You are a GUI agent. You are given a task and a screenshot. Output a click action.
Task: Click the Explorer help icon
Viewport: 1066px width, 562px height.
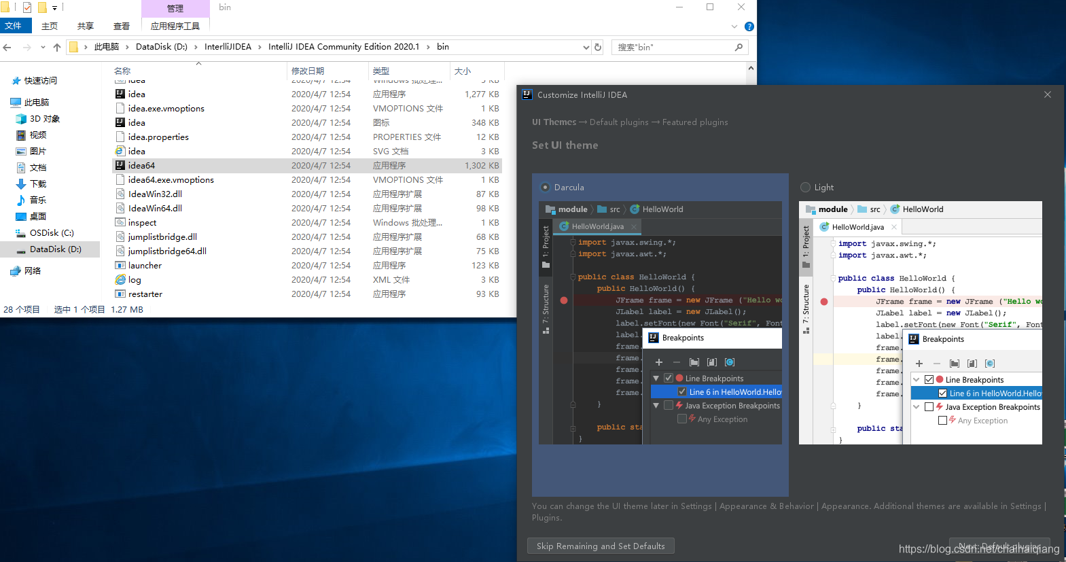click(749, 27)
